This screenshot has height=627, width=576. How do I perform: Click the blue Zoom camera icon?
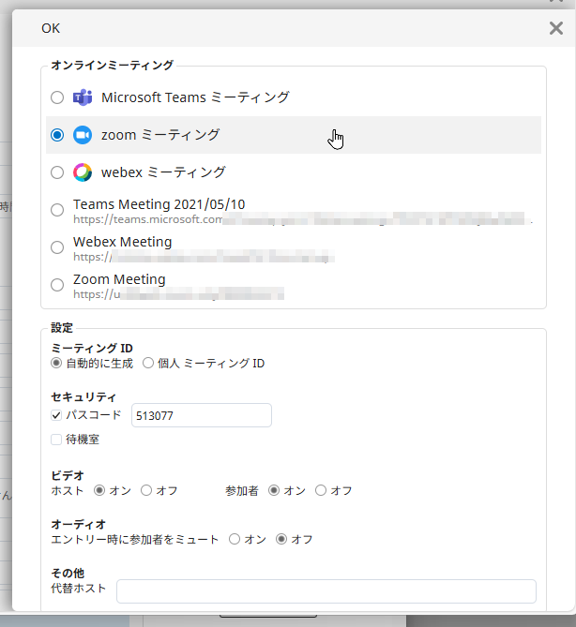[x=83, y=135]
